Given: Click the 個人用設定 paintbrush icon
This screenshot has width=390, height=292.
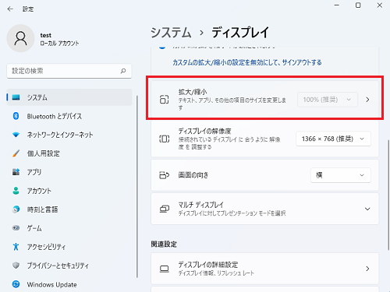Looking at the screenshot, I should pyautogui.click(x=16, y=153).
